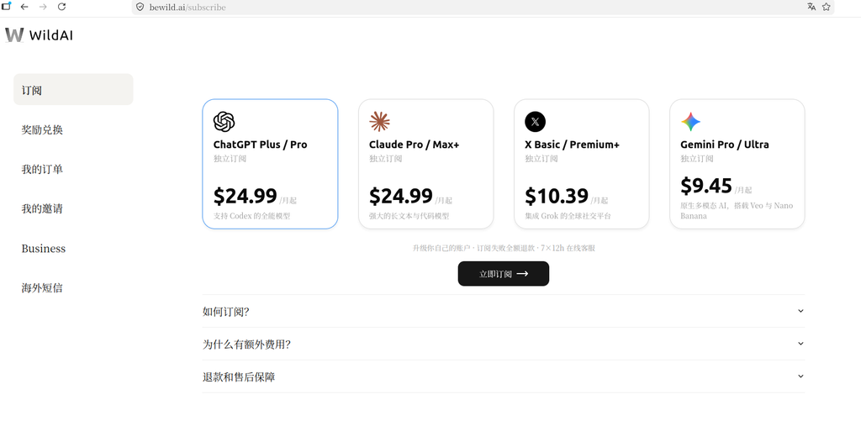Viewport: 861px width, 442px height.
Task: Click the refund and 7×12h support notice
Action: pyautogui.click(x=504, y=248)
